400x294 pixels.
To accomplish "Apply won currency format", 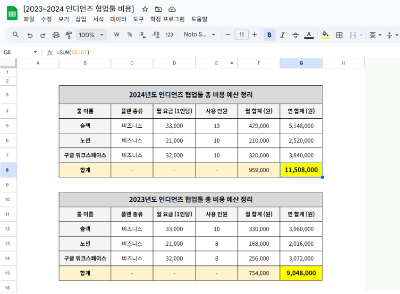I will click(116, 34).
